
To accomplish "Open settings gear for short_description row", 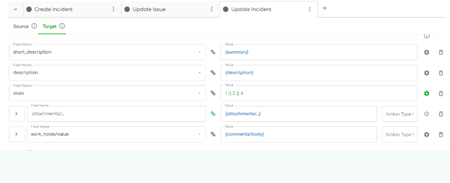I will 427,53.
